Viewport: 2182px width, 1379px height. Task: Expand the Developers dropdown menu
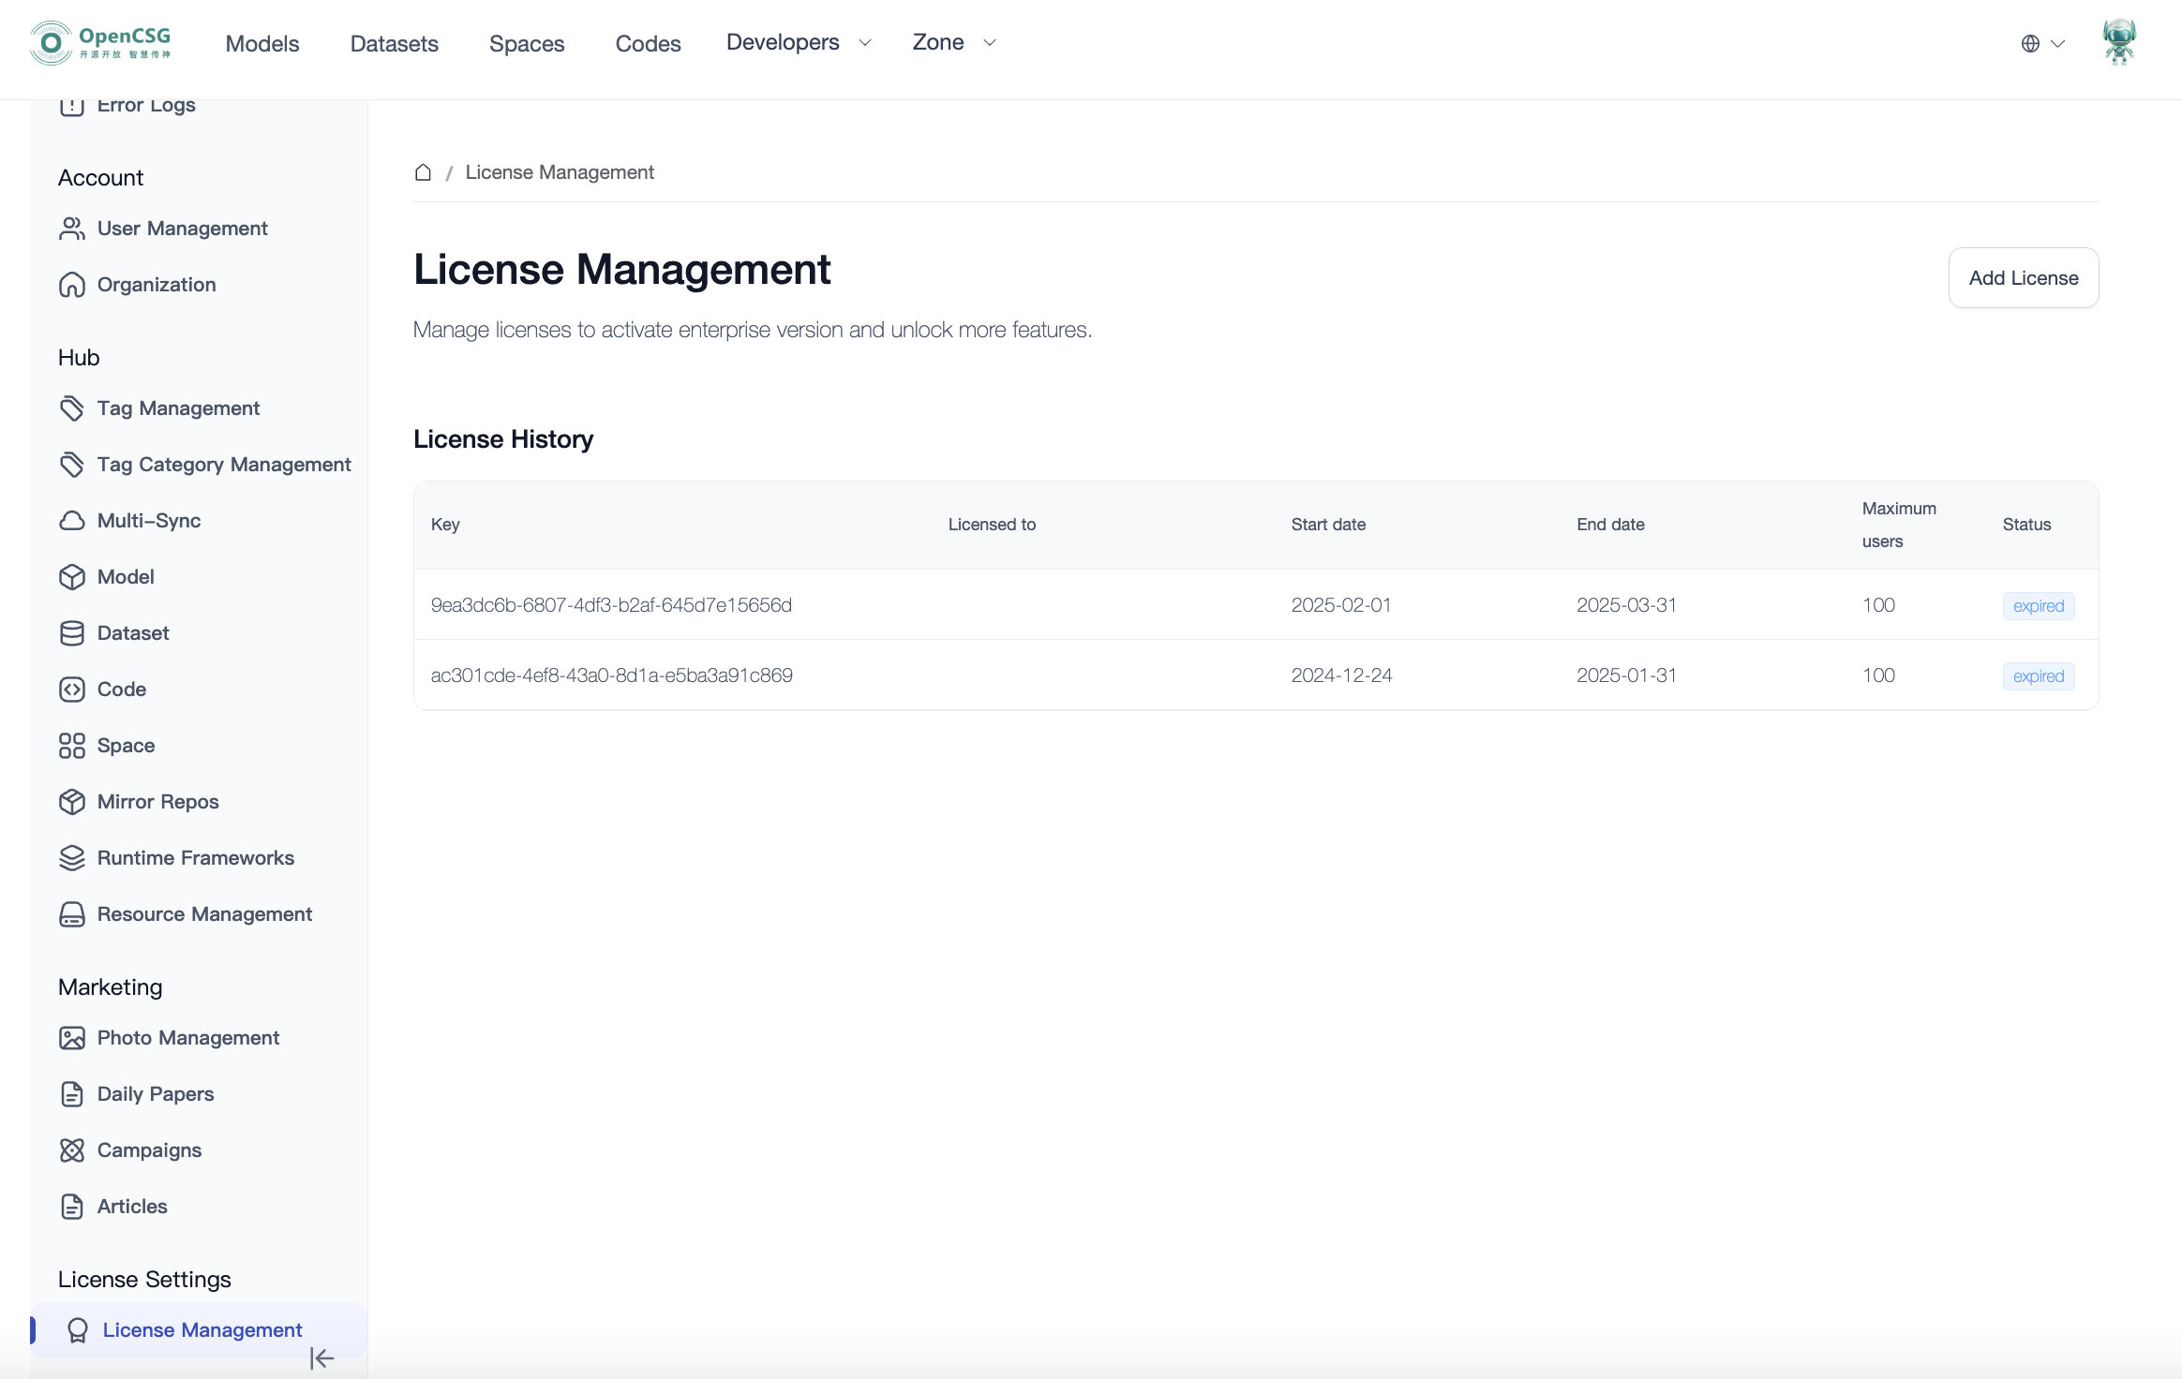point(799,42)
